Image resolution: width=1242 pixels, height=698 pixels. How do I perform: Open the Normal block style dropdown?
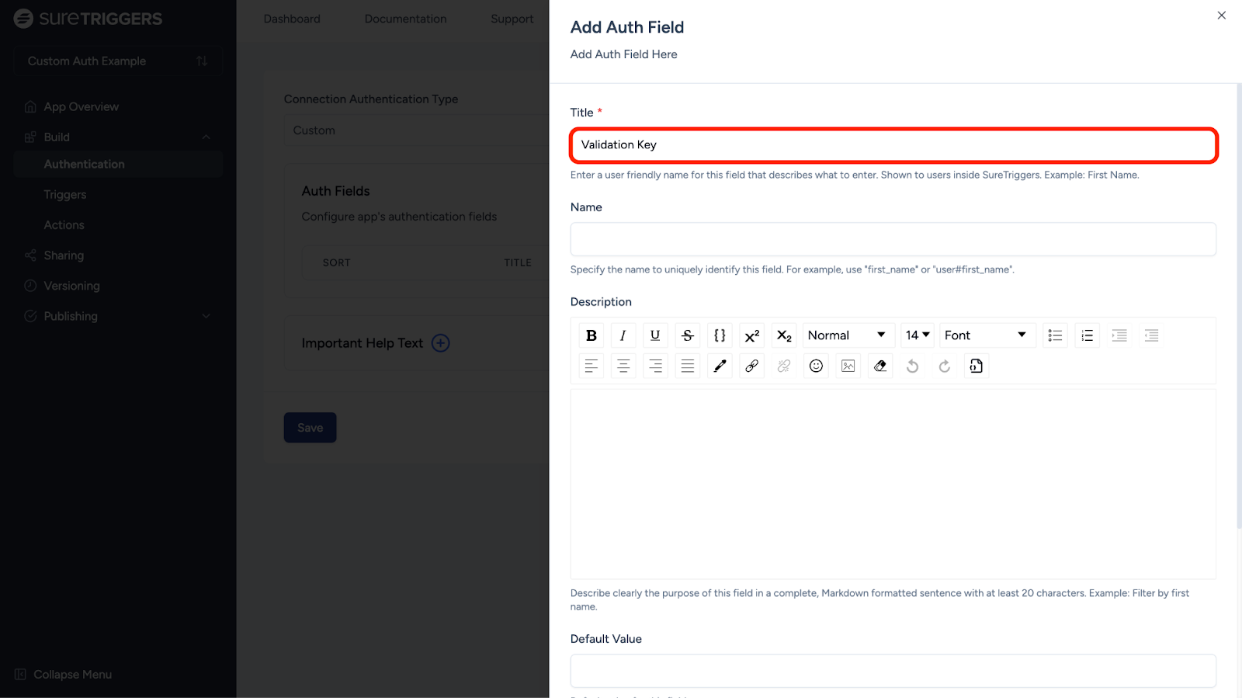[847, 335]
